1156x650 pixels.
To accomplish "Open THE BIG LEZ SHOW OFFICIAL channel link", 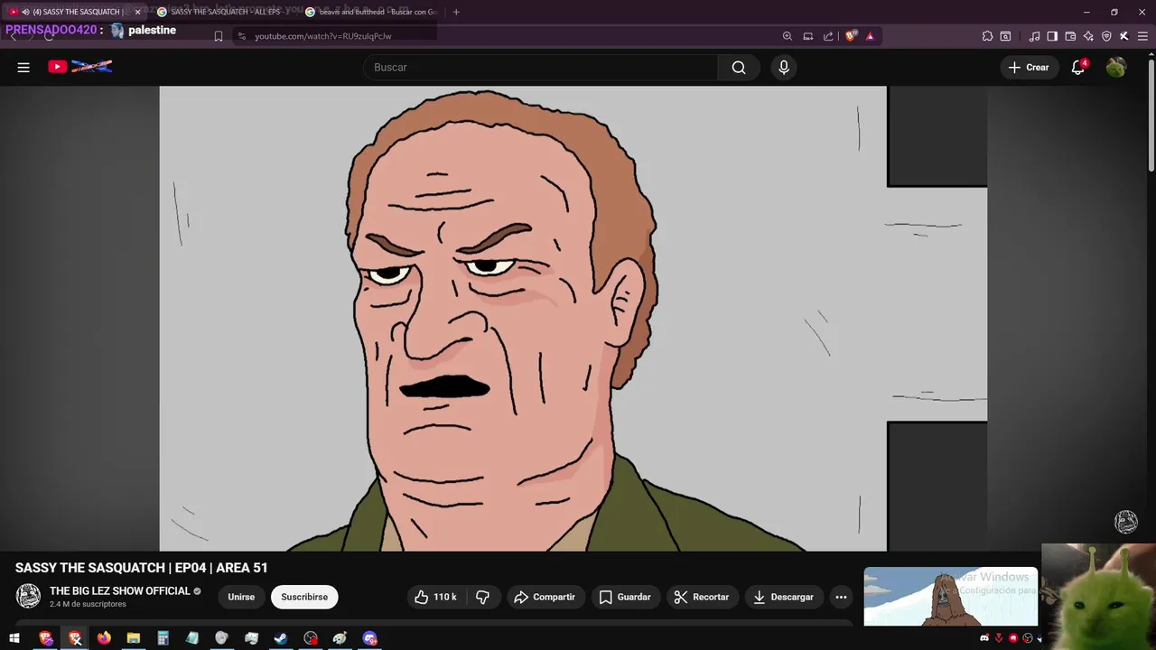I will [x=120, y=591].
